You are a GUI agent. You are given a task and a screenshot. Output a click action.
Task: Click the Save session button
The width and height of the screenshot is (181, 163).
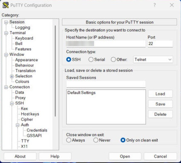pyautogui.click(x=160, y=104)
